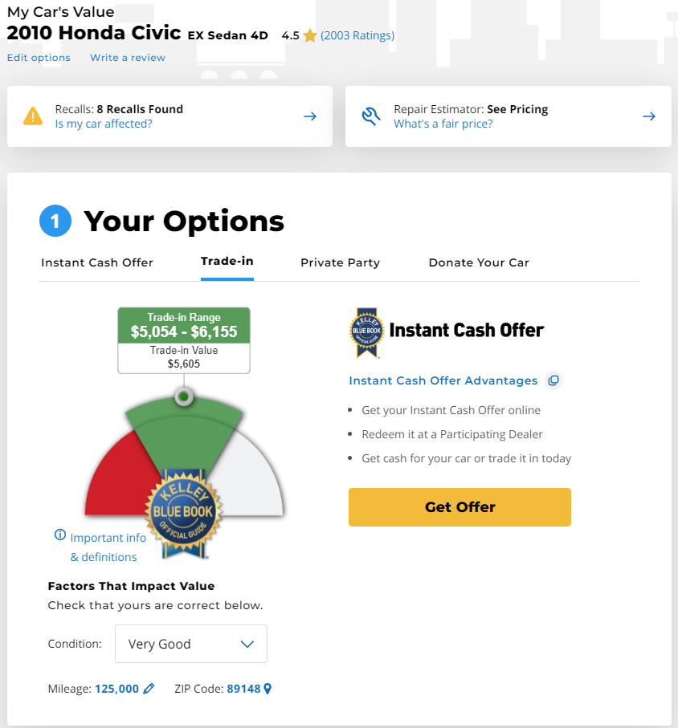678x728 pixels.
Task: Click the Is my car affected link
Action: 104,124
